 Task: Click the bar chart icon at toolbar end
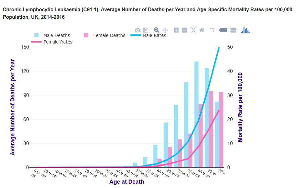[x=245, y=30]
